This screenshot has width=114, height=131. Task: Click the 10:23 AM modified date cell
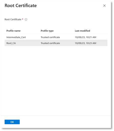(x=86, y=43)
